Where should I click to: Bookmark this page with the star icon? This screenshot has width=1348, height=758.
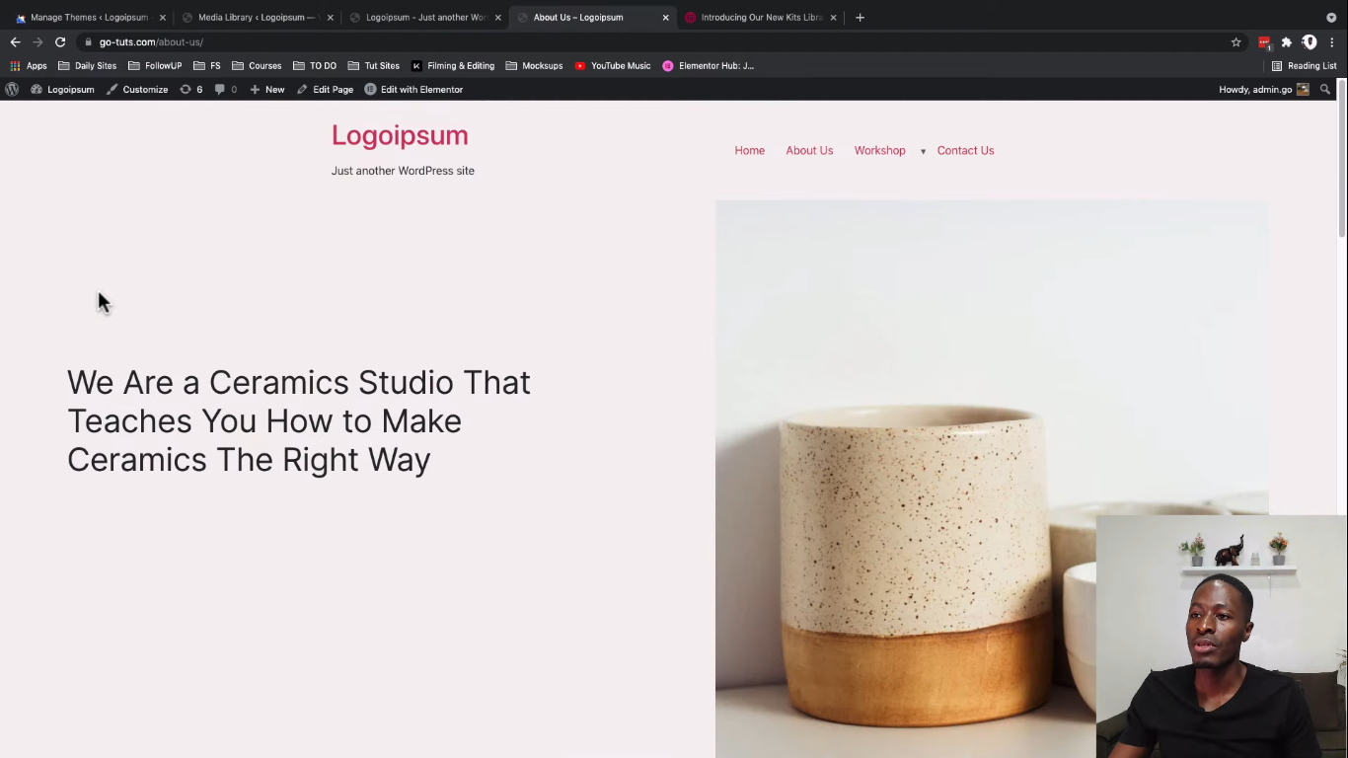click(x=1236, y=42)
